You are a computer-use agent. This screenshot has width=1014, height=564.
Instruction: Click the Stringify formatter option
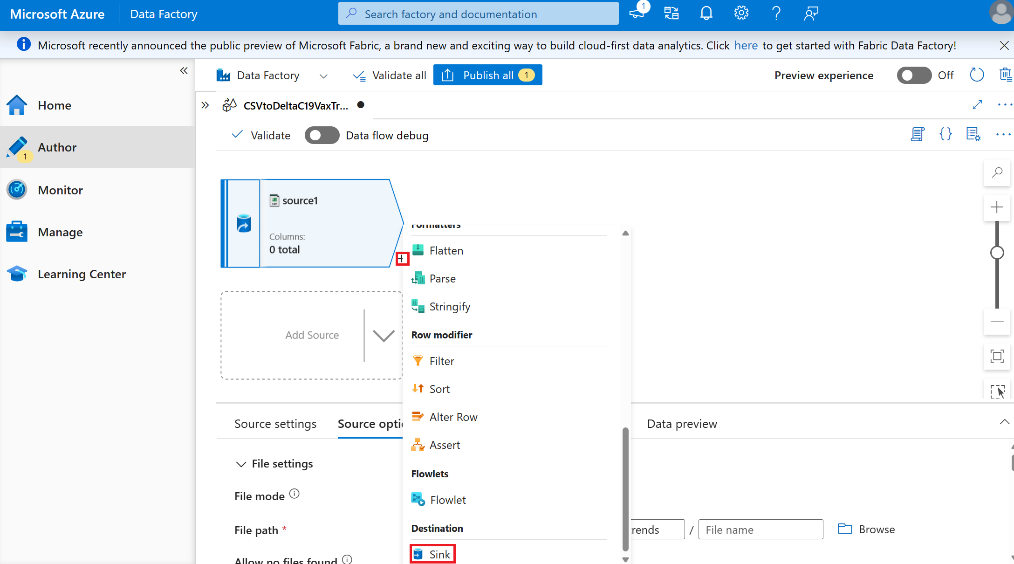pyautogui.click(x=450, y=306)
